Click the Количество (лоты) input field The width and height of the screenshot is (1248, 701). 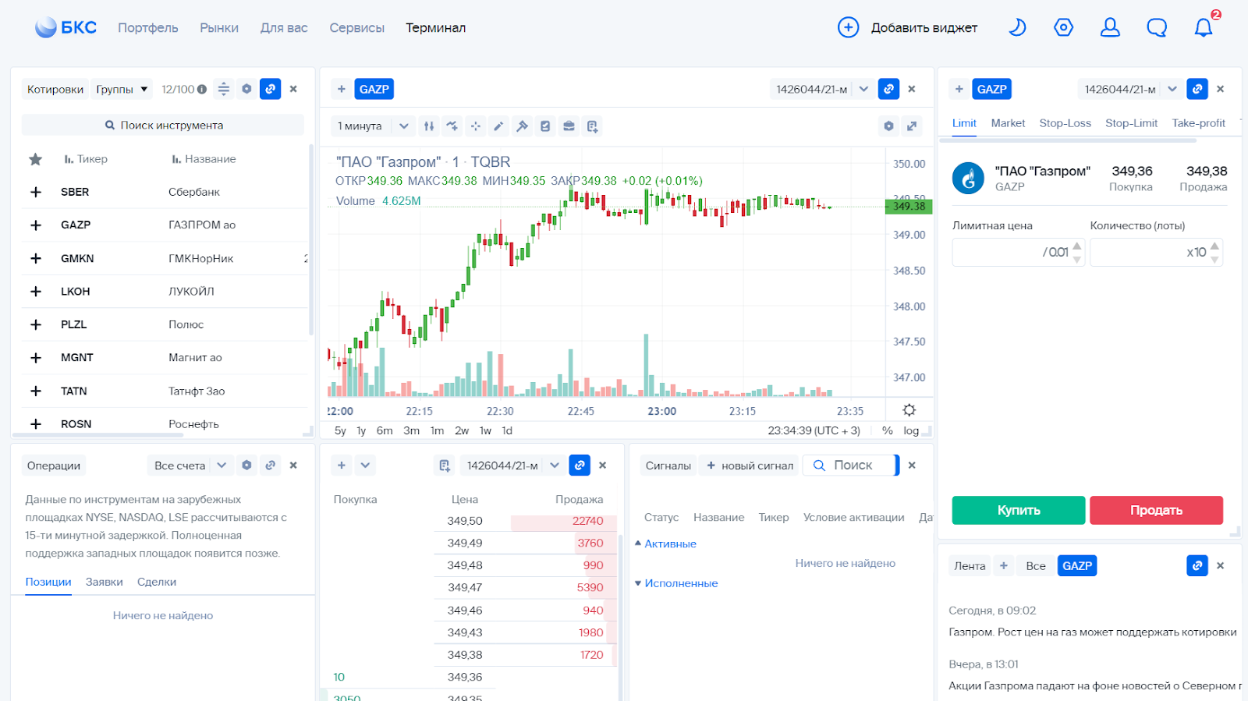1156,253
